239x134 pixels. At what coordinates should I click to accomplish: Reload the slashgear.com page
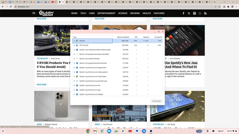pos(11,6)
